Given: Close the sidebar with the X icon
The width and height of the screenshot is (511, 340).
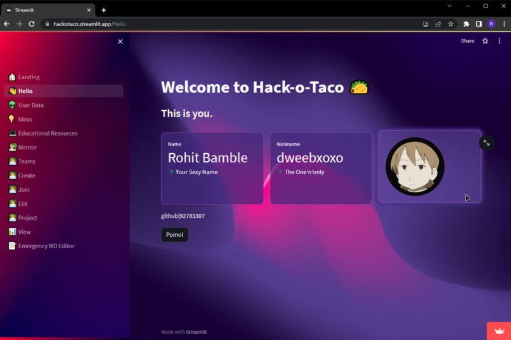Looking at the screenshot, I should [x=120, y=41].
